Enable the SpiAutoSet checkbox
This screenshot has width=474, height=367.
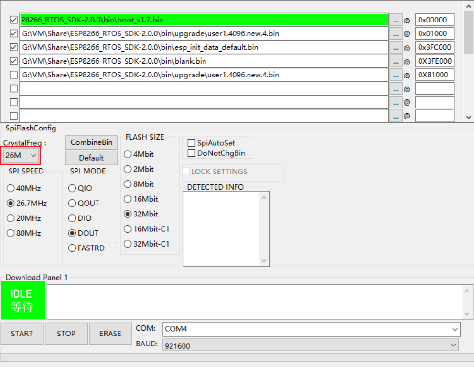pos(191,143)
